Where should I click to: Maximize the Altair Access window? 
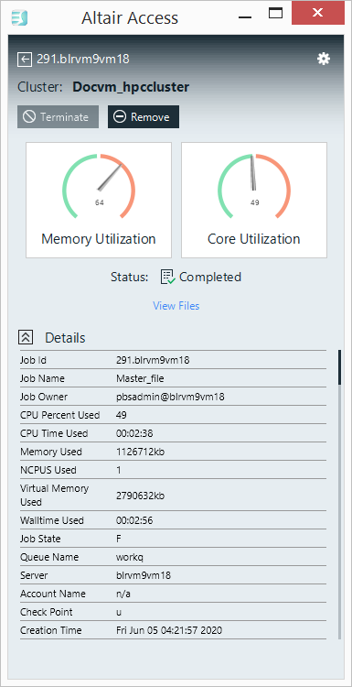tap(275, 14)
